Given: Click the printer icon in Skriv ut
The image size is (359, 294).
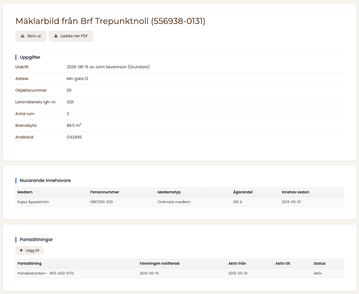Looking at the screenshot, I should [23, 36].
